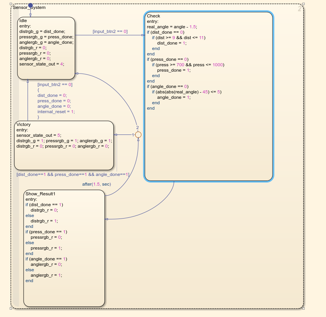The height and width of the screenshot is (317, 326).
Task: Select the Check state title
Action: pyautogui.click(x=153, y=16)
